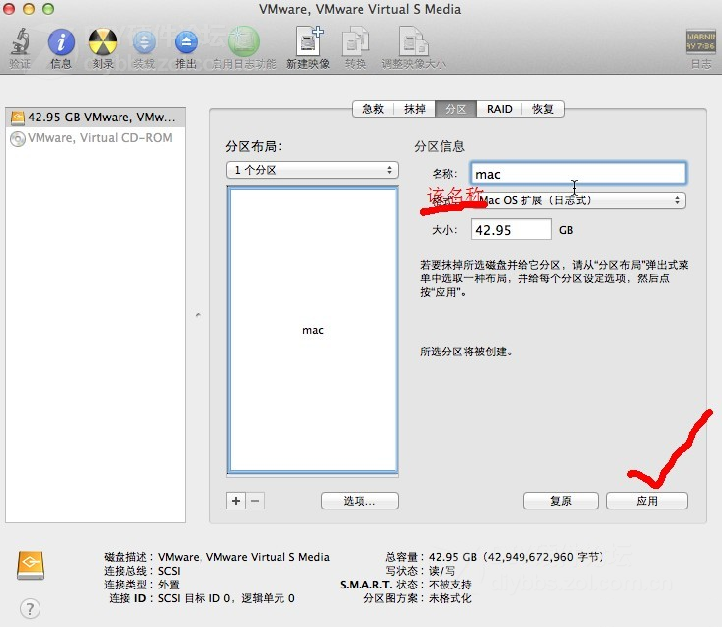Click the Options (选项...) button
The width and height of the screenshot is (722, 627).
coord(360,501)
